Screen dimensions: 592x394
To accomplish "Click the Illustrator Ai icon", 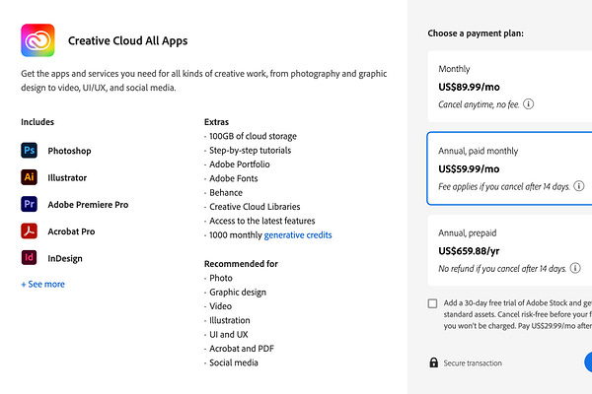I will tap(29, 177).
